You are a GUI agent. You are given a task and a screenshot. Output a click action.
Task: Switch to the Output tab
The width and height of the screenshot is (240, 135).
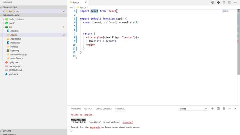[88, 109]
